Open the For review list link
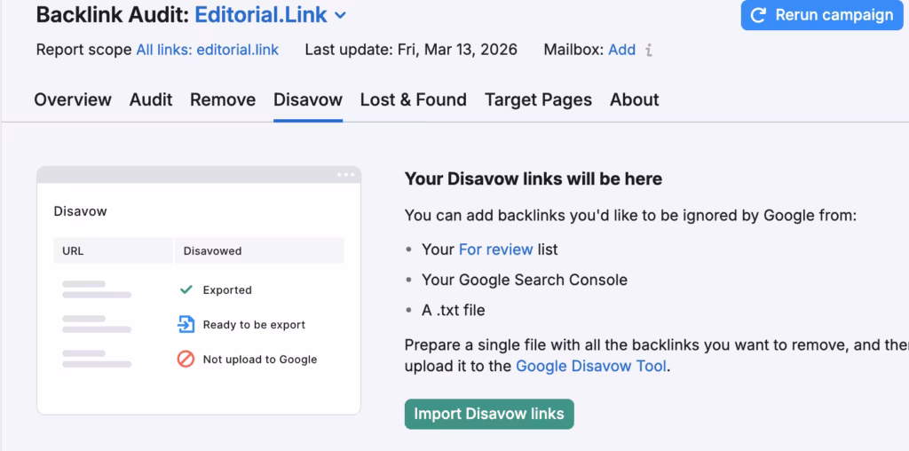This screenshot has width=909, height=451. coord(495,249)
